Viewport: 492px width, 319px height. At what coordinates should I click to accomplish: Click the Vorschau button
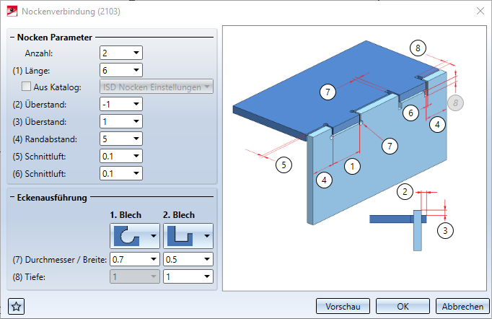coord(343,306)
